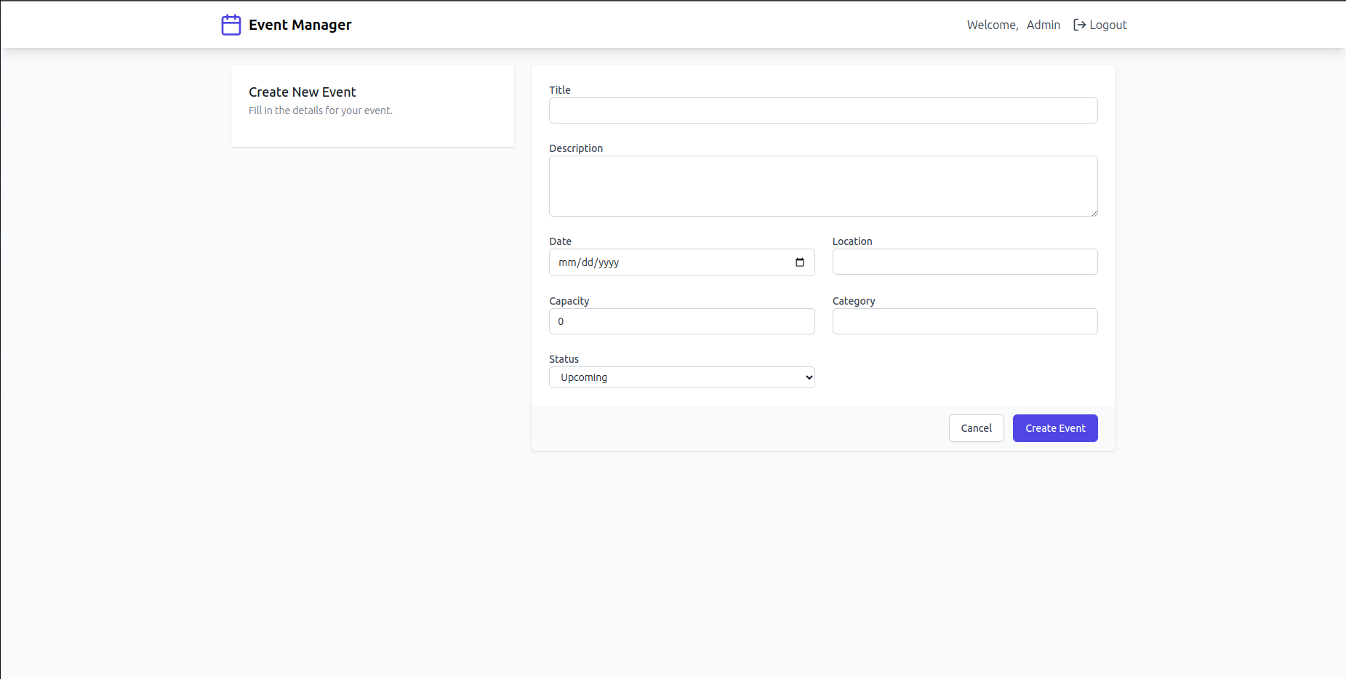Click the Admin username text

pos(1043,25)
